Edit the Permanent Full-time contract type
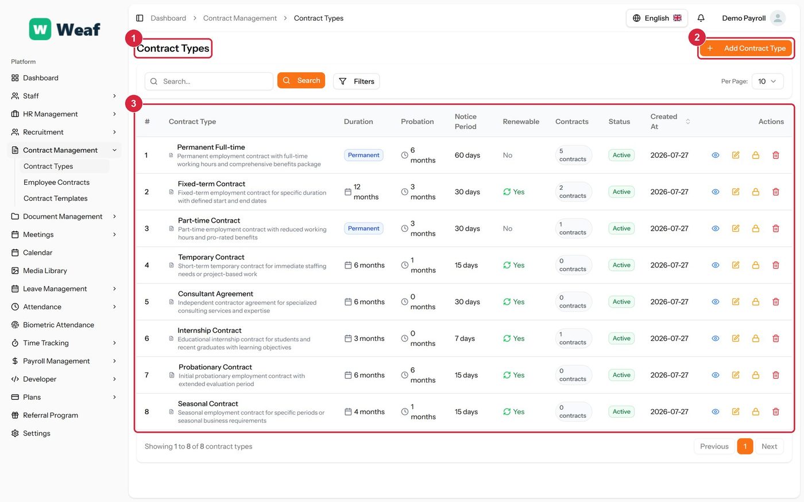The image size is (804, 502). (x=736, y=155)
